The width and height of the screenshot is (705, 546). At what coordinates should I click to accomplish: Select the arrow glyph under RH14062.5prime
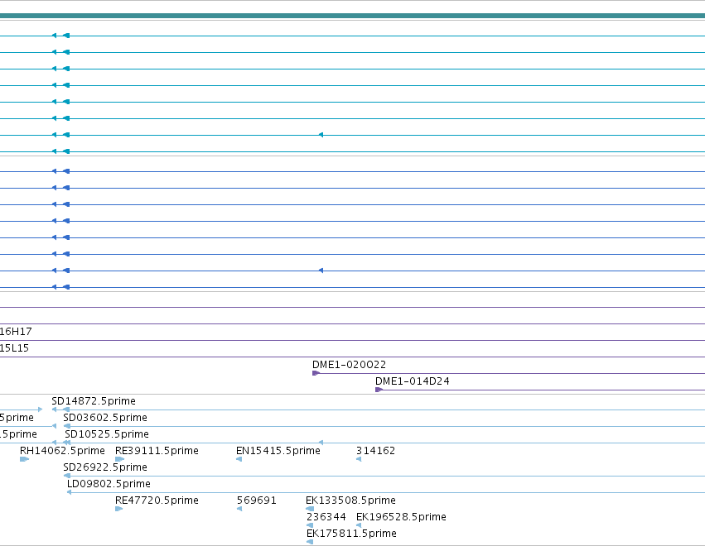(x=24, y=459)
